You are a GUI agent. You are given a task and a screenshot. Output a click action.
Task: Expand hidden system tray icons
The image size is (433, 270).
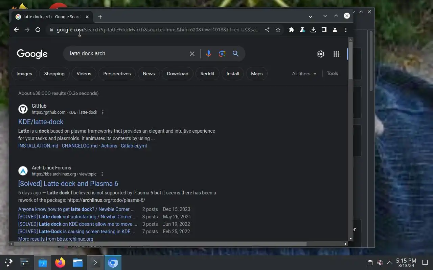coord(390,263)
